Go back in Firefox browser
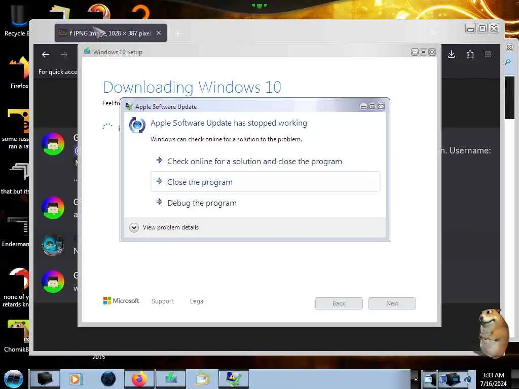The image size is (519, 389). [x=46, y=55]
